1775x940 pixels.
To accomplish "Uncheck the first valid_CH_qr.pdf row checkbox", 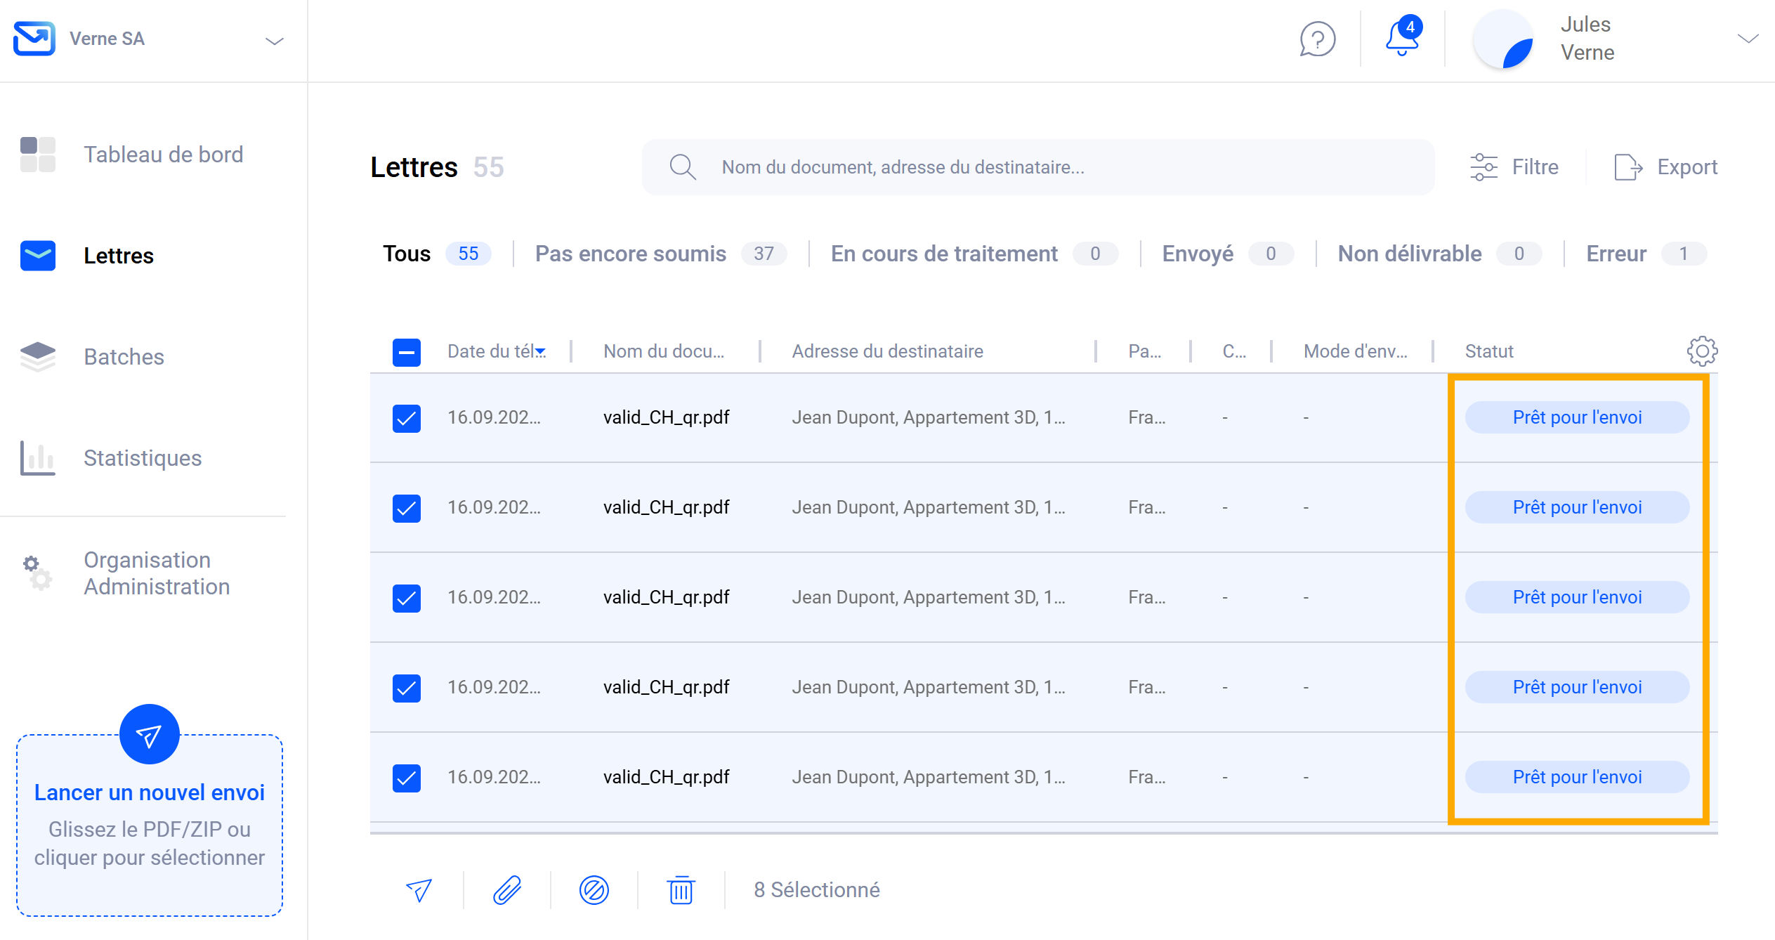I will (x=407, y=418).
